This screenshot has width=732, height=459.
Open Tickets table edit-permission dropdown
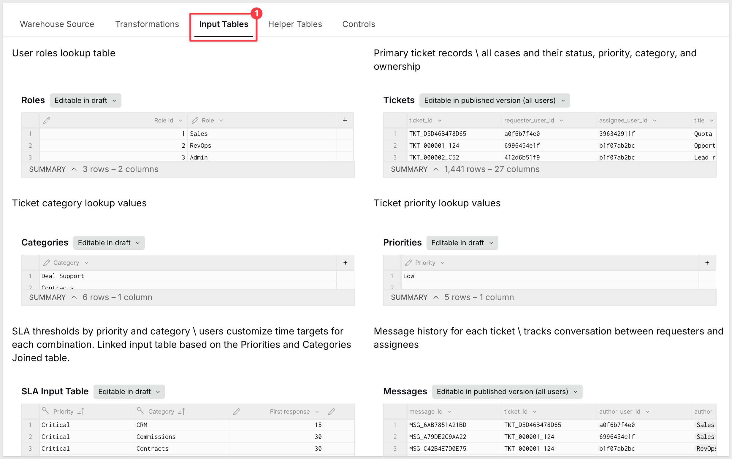(494, 101)
